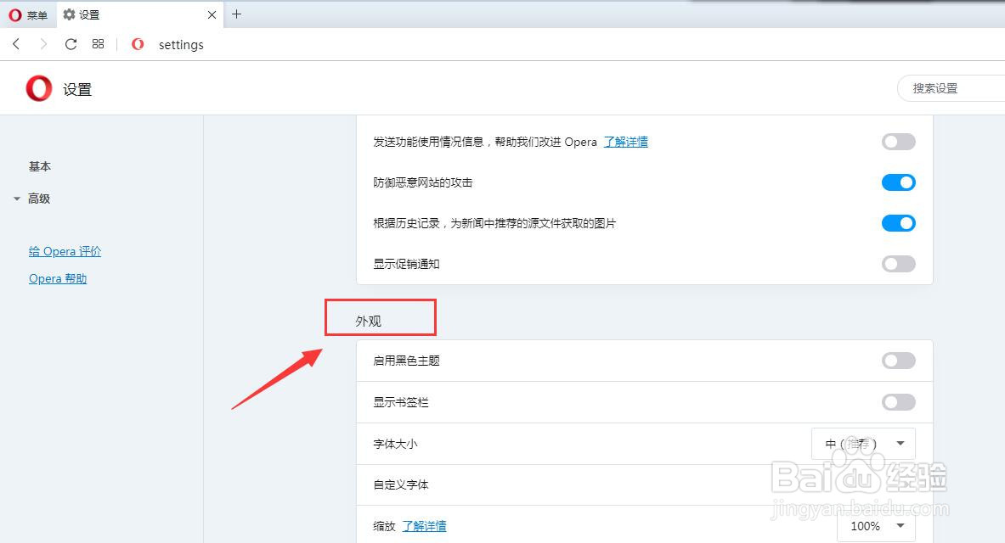
Task: Toggle the 显示书签栏 switch
Action: point(898,401)
